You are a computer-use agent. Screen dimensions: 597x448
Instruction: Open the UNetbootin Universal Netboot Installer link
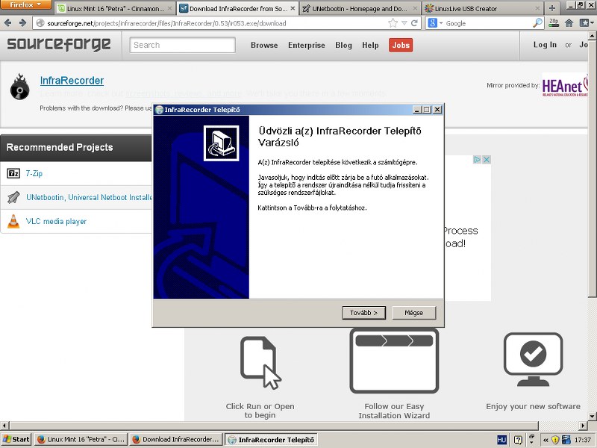coord(89,197)
